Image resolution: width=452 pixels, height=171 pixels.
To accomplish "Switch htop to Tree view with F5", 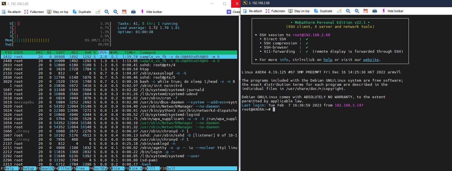I will pyautogui.click(x=80, y=168).
